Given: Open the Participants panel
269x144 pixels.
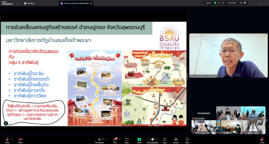Looking at the screenshot, I should point(100,139).
